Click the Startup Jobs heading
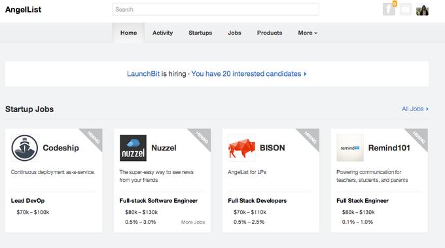The width and height of the screenshot is (445, 248). (x=29, y=109)
